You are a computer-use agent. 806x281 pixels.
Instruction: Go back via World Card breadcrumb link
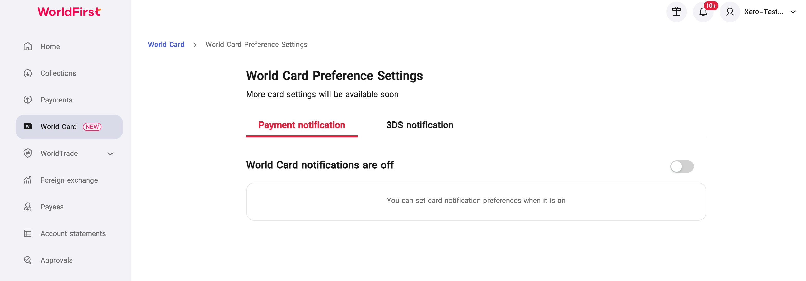[166, 44]
